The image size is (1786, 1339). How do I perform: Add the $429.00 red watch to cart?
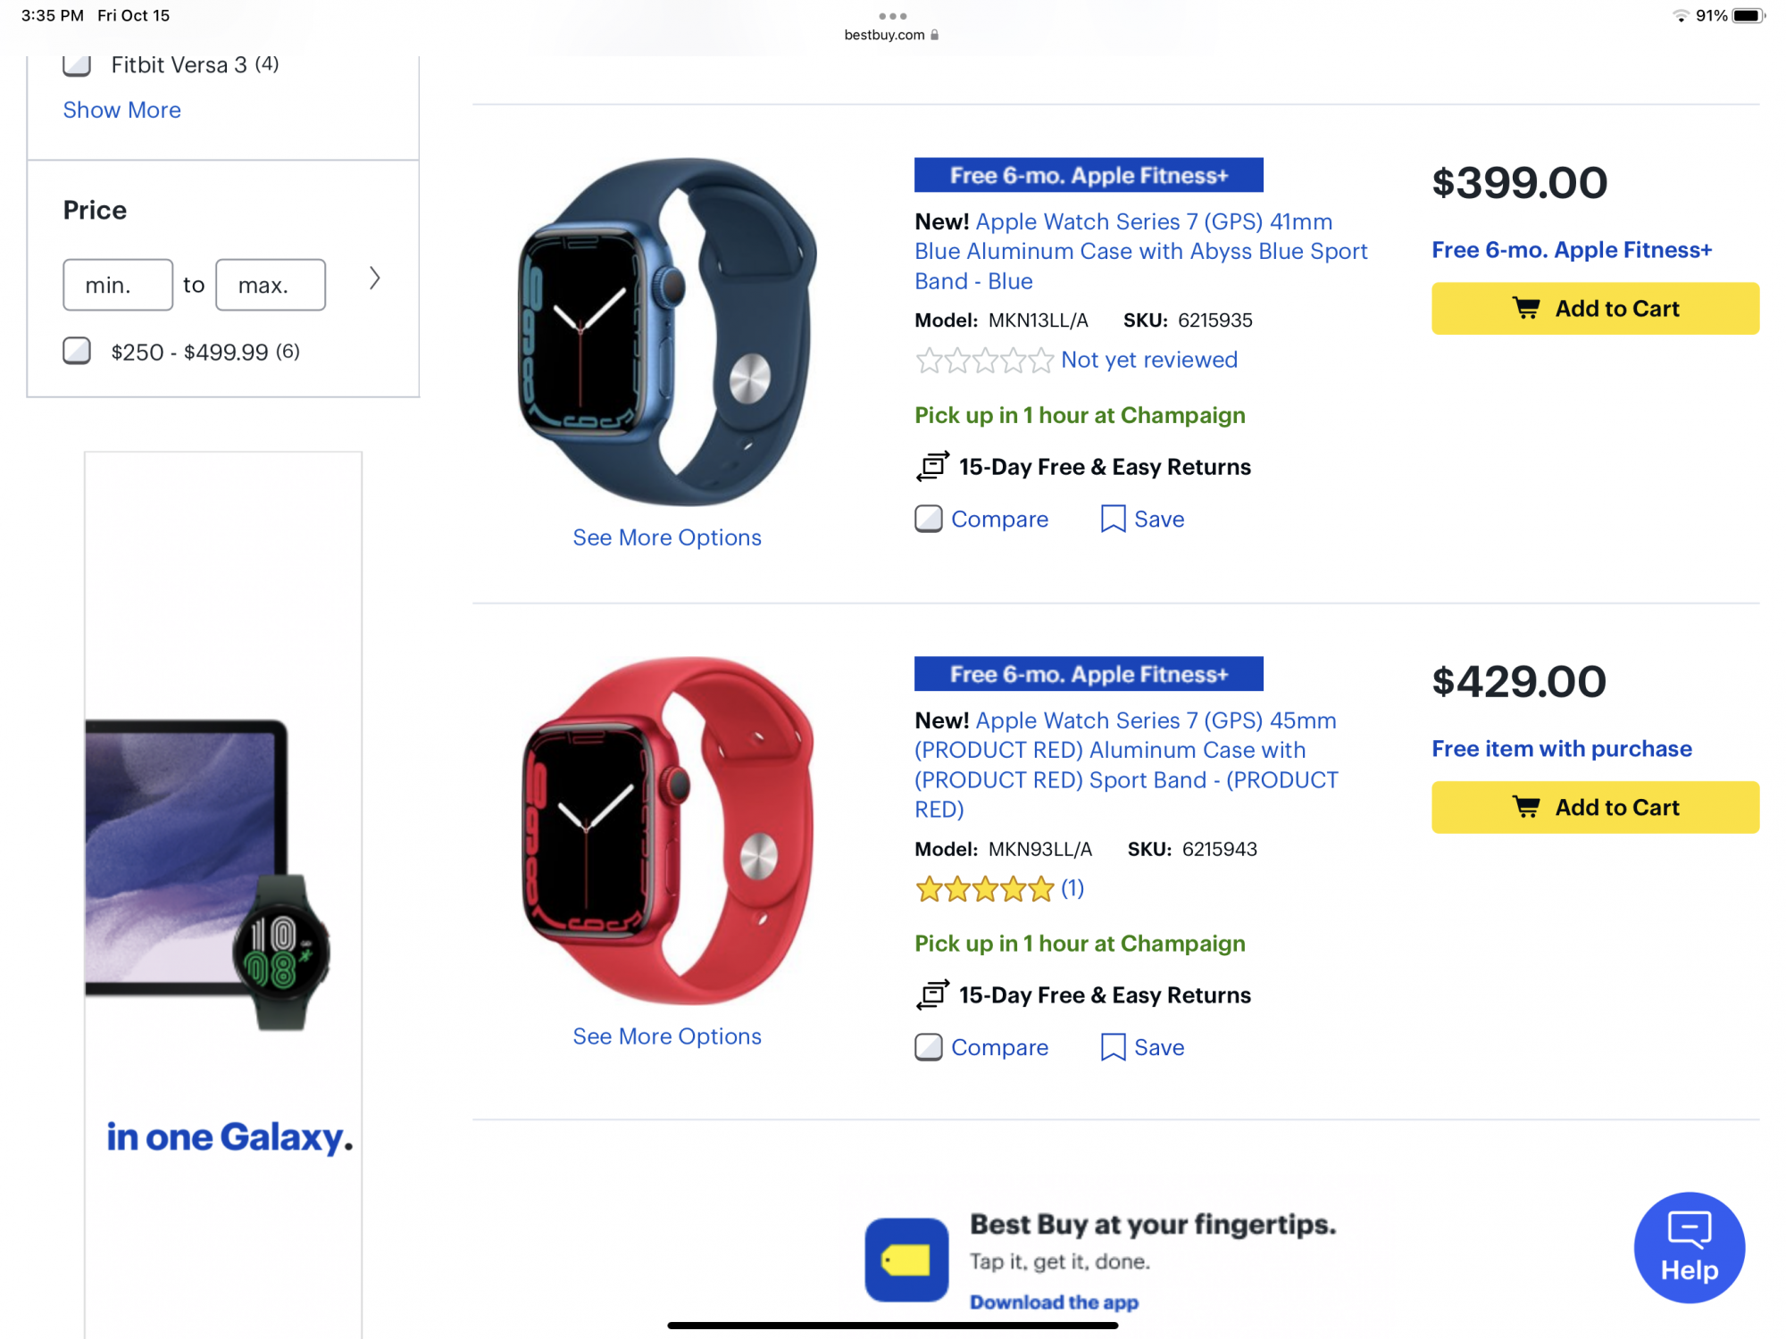1595,808
